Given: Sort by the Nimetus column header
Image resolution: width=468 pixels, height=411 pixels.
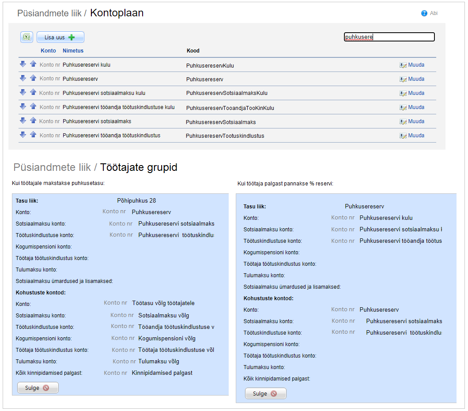Looking at the screenshot, I should tap(73, 51).
